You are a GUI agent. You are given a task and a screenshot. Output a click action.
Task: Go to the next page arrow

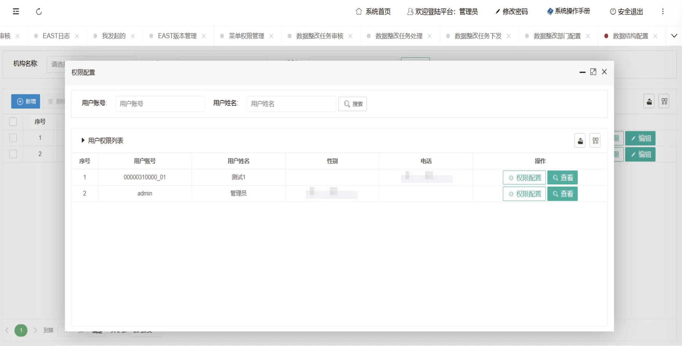pyautogui.click(x=35, y=330)
